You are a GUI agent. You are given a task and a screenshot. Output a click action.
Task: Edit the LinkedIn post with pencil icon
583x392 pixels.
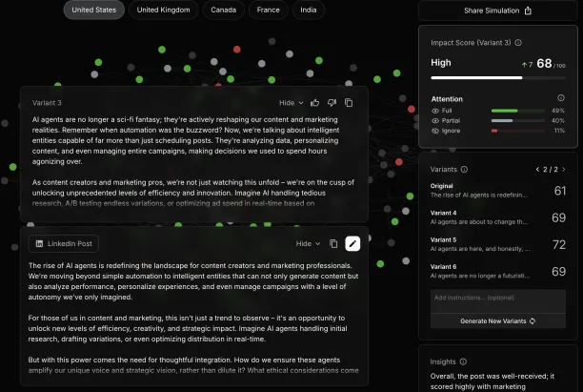pyautogui.click(x=352, y=243)
